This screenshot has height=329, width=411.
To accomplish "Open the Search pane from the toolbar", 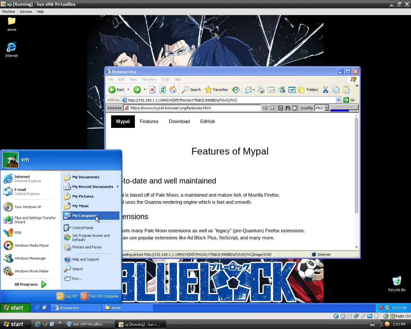I will 191,90.
